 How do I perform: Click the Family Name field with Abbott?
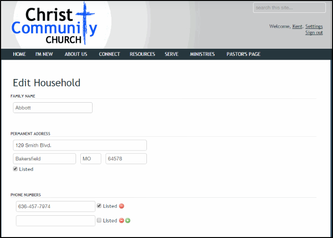(52, 108)
